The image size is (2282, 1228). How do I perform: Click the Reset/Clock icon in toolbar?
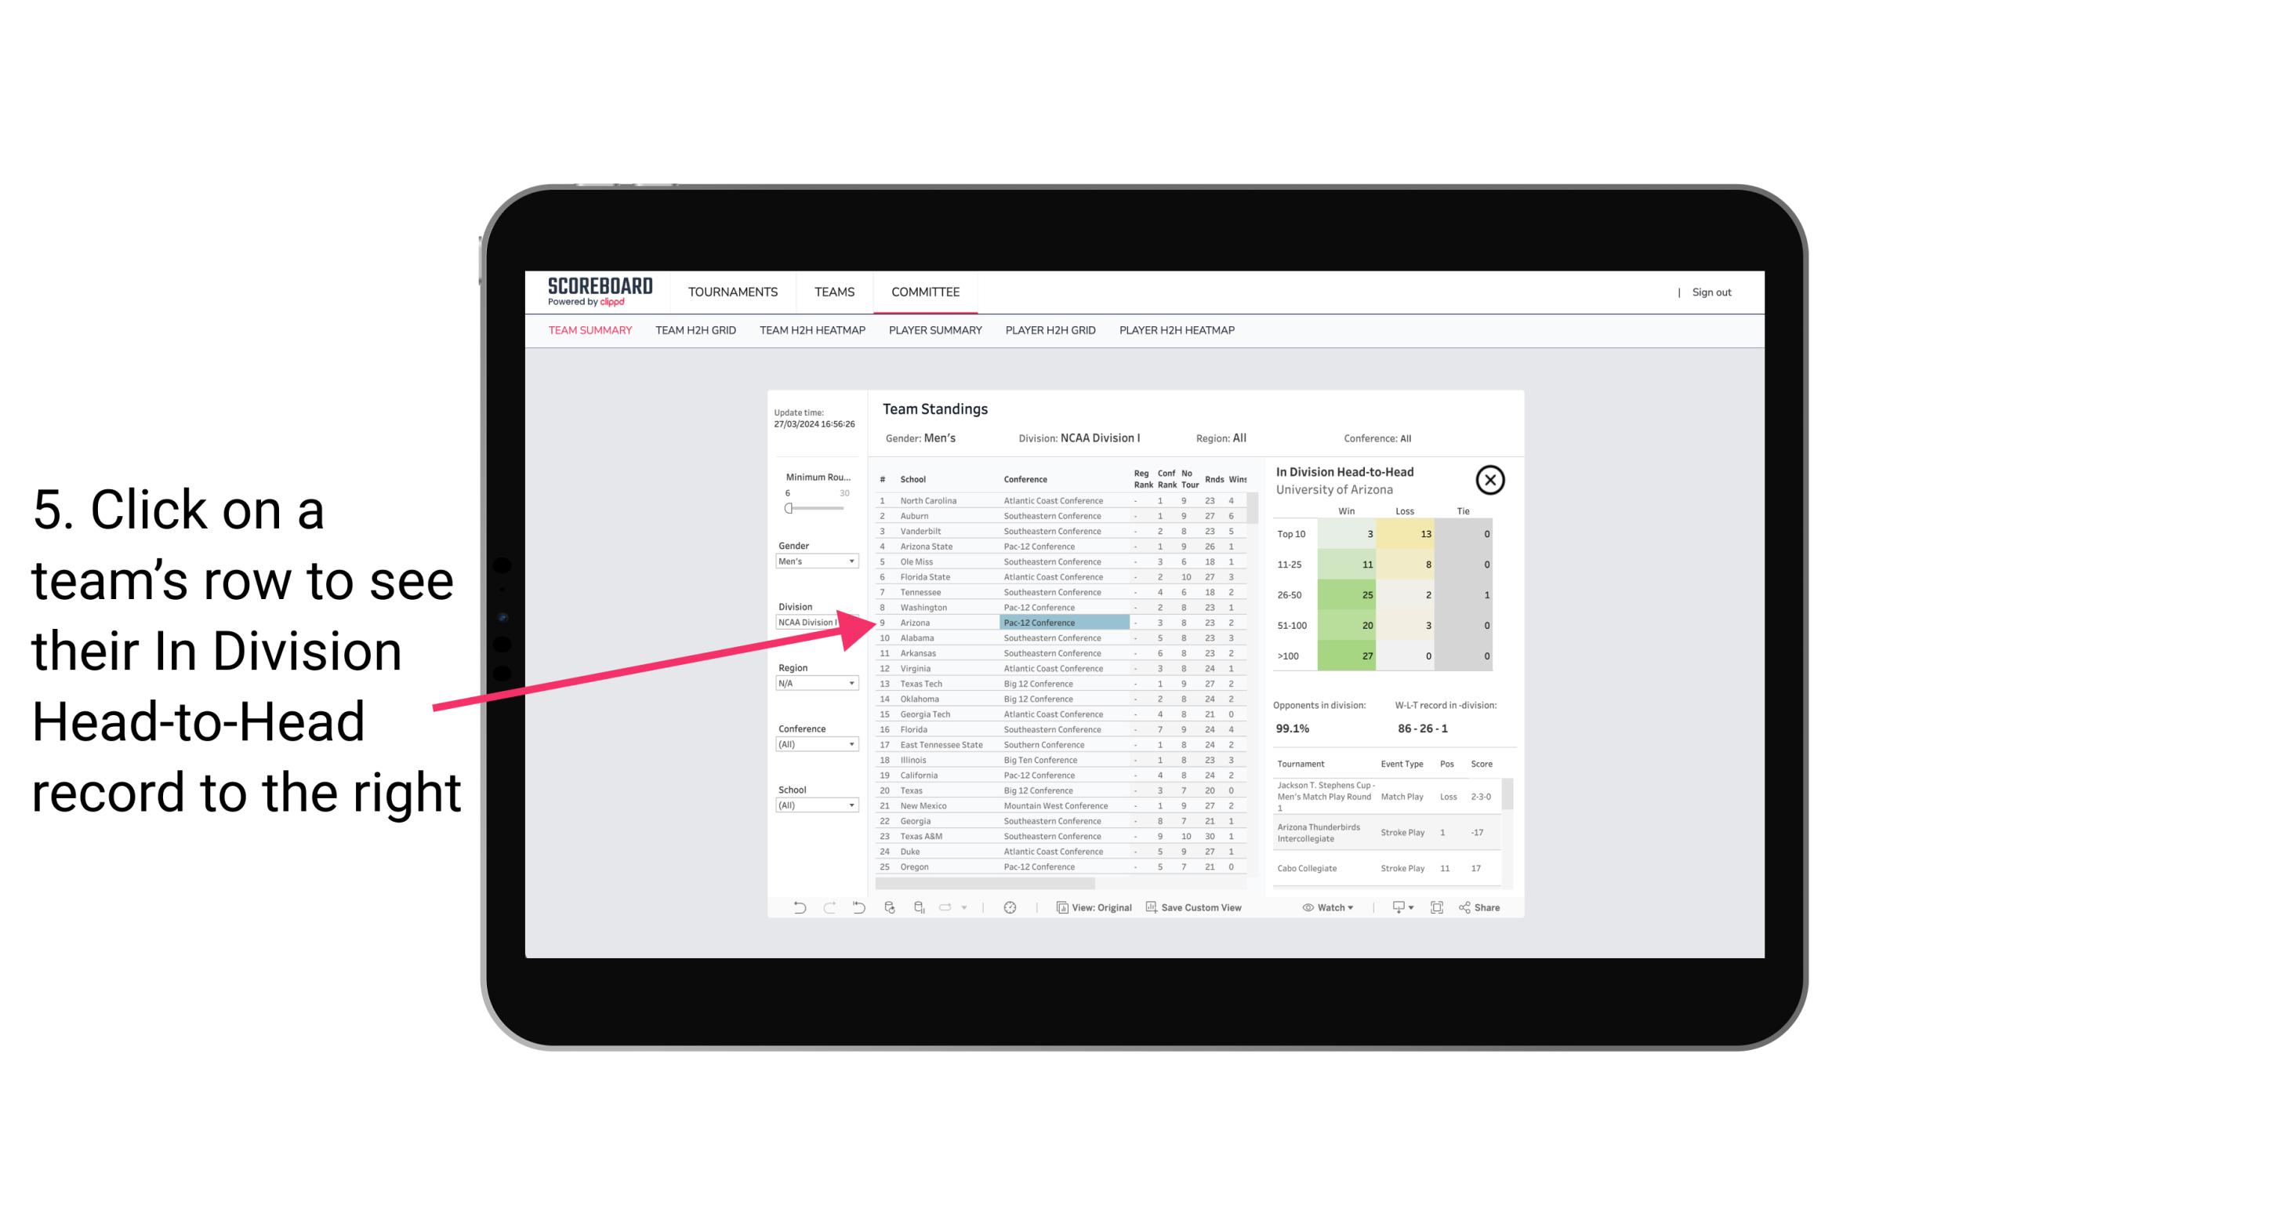1008,907
